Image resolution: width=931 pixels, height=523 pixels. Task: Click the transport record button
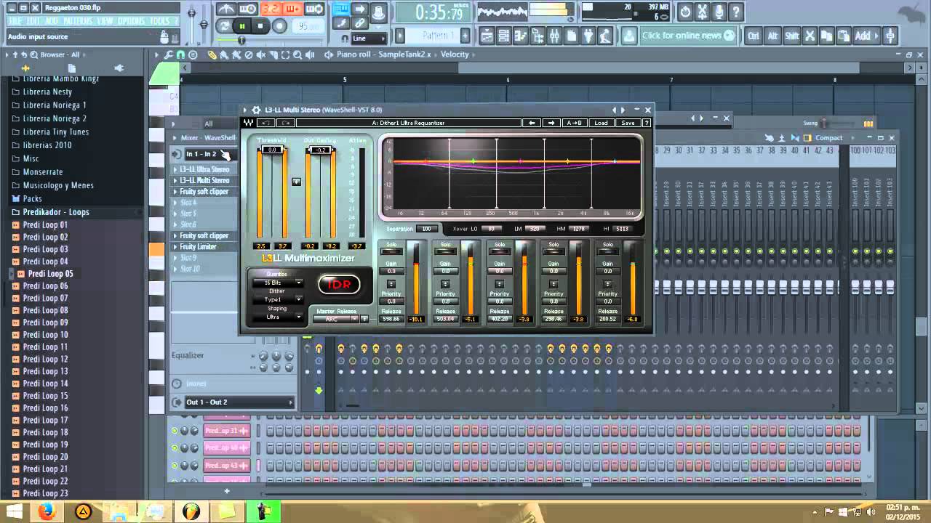click(x=279, y=26)
